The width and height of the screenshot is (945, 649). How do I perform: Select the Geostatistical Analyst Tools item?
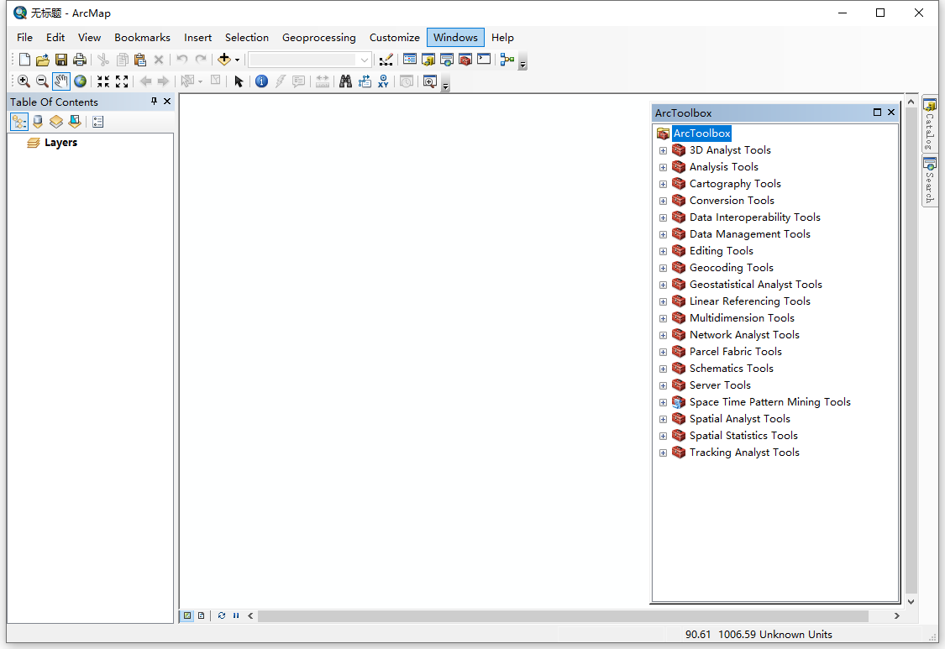[x=756, y=285]
